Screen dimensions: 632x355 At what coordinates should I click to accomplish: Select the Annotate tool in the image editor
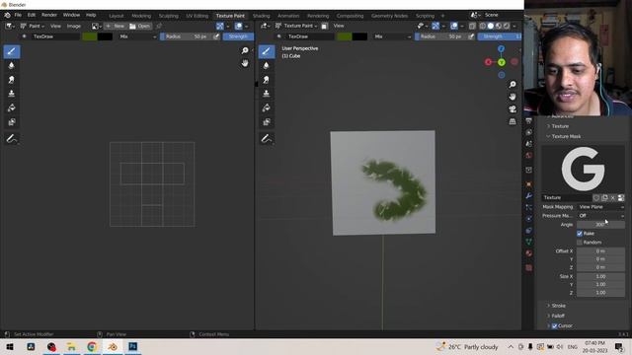11,139
